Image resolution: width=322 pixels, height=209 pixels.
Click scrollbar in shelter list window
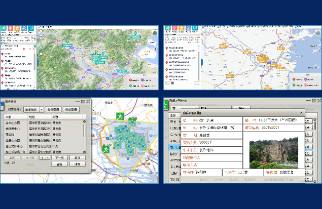click(315, 150)
